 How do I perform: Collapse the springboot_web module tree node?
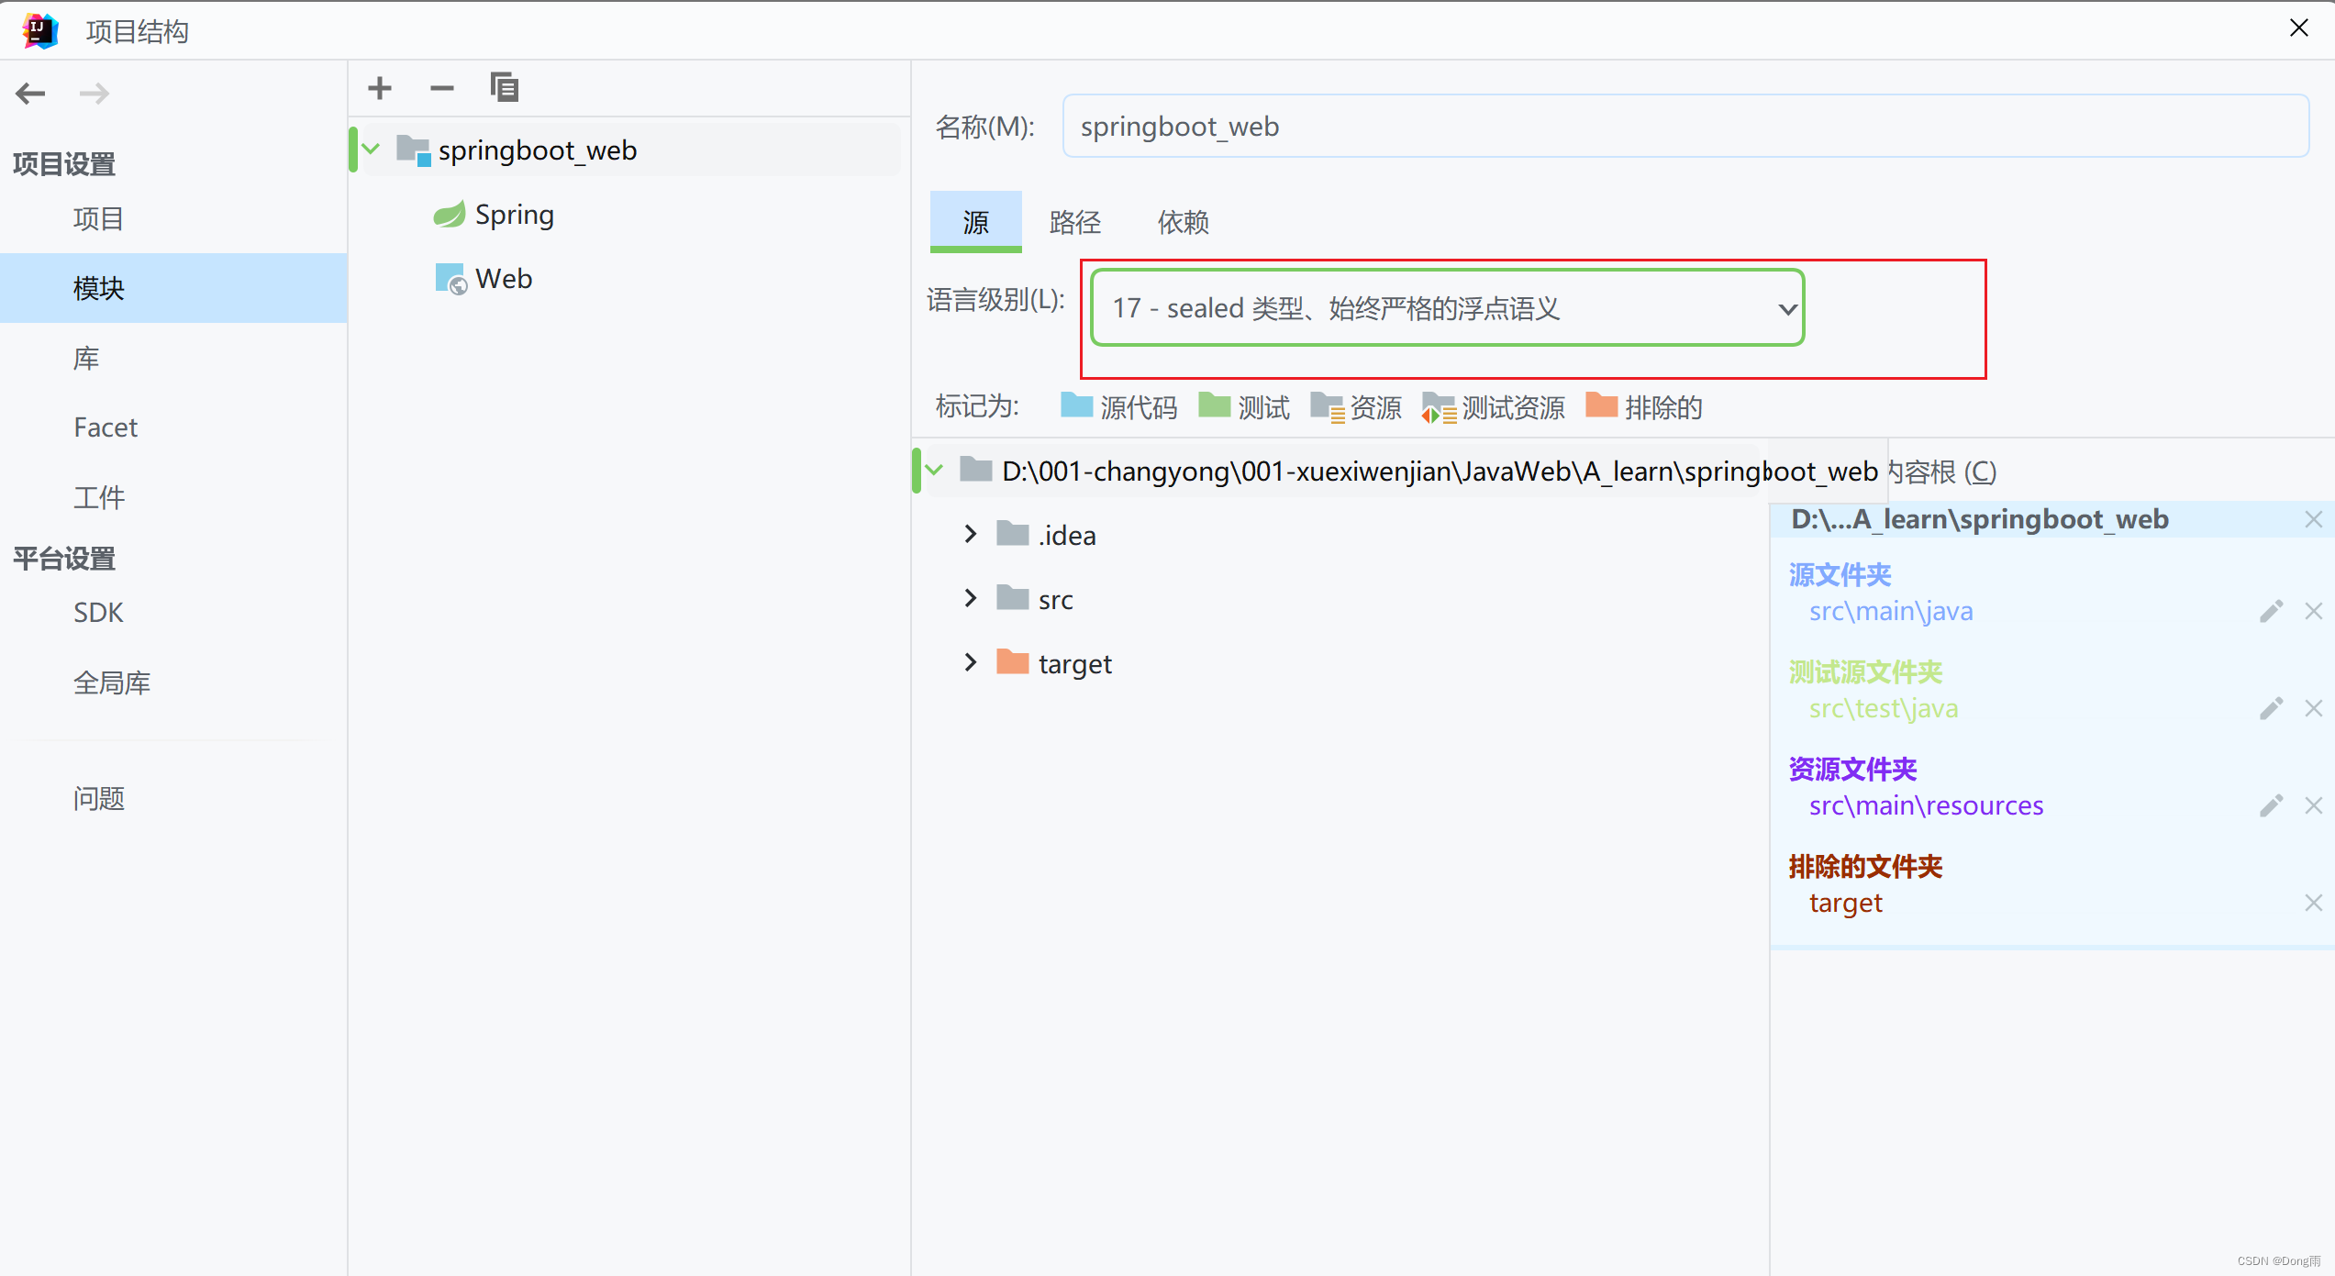point(372,149)
